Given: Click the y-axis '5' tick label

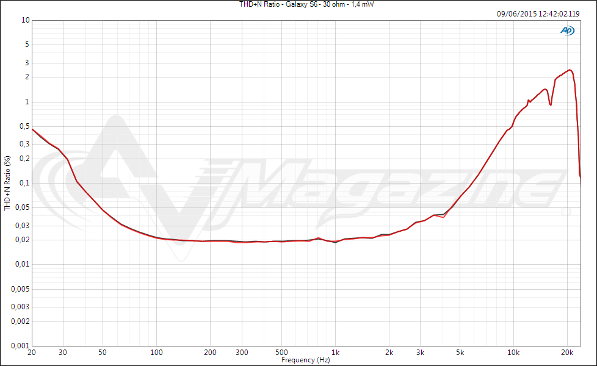Looking at the screenshot, I should [x=27, y=45].
